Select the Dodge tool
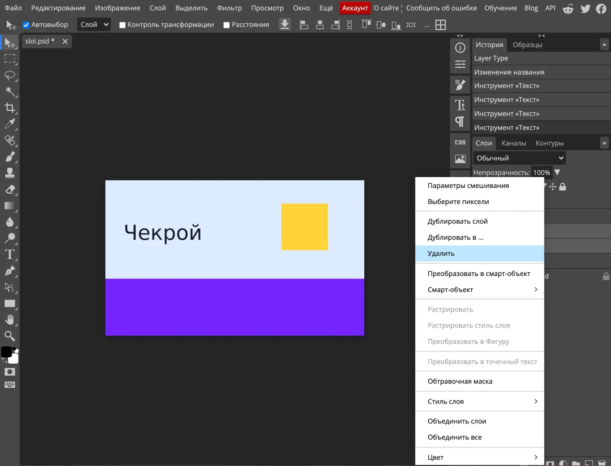This screenshot has height=466, width=611. point(10,238)
